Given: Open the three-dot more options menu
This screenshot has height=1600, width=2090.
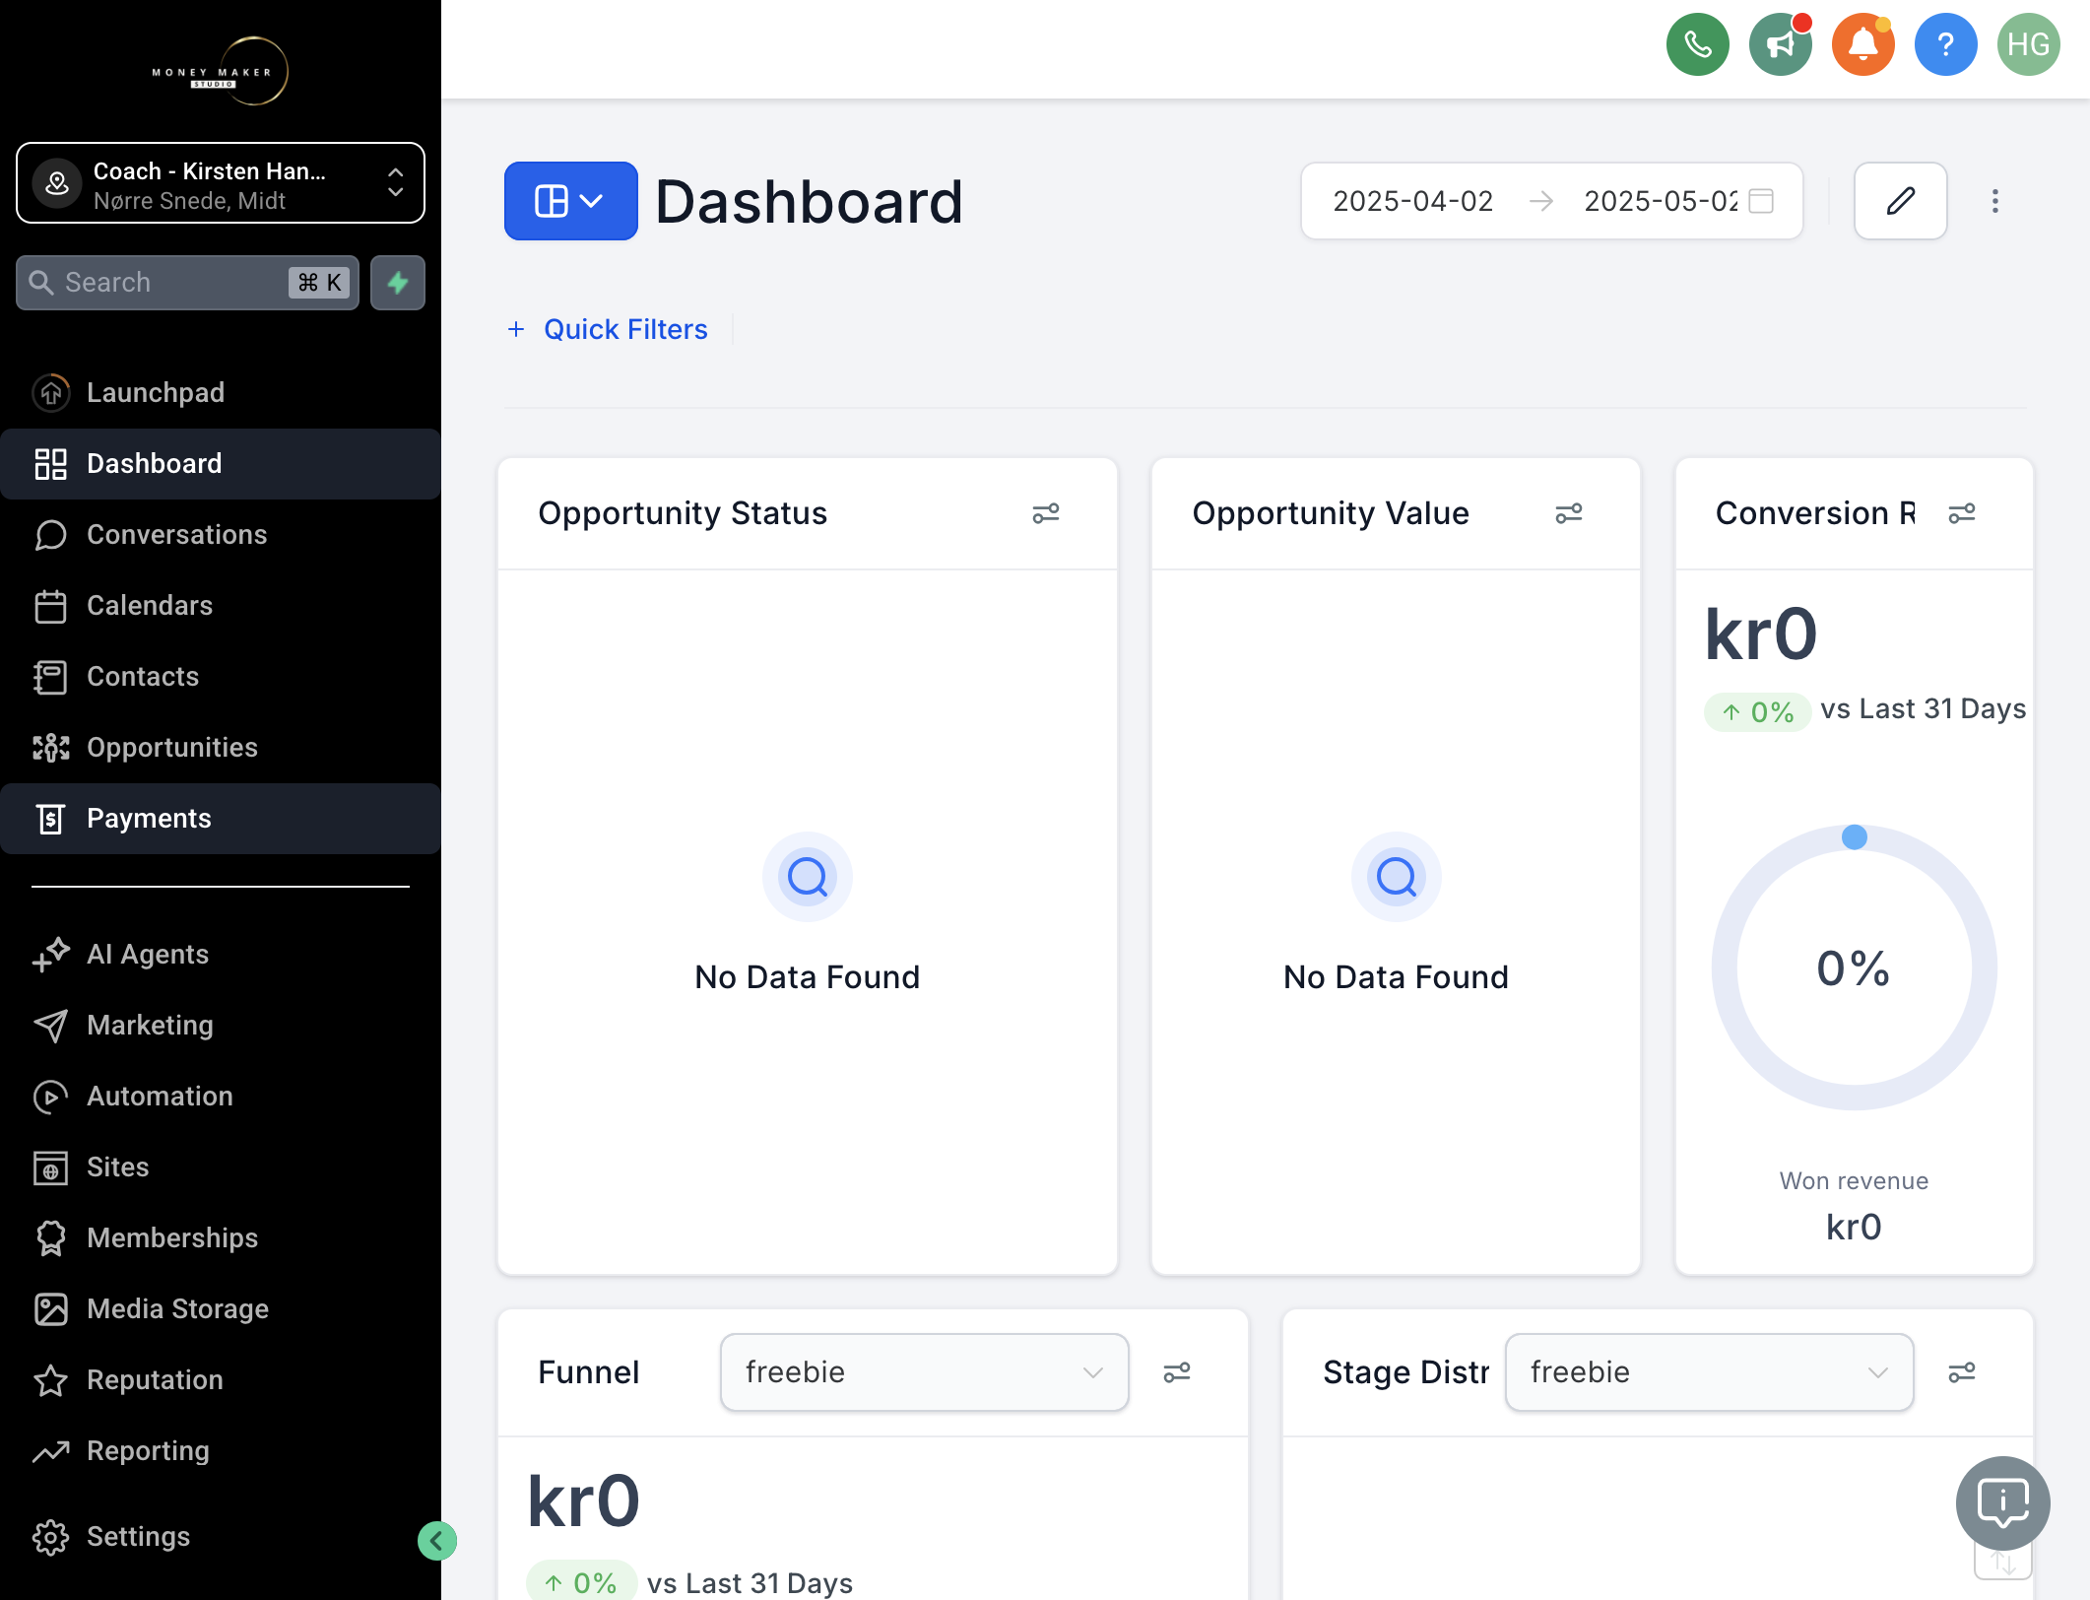Looking at the screenshot, I should click(1994, 201).
